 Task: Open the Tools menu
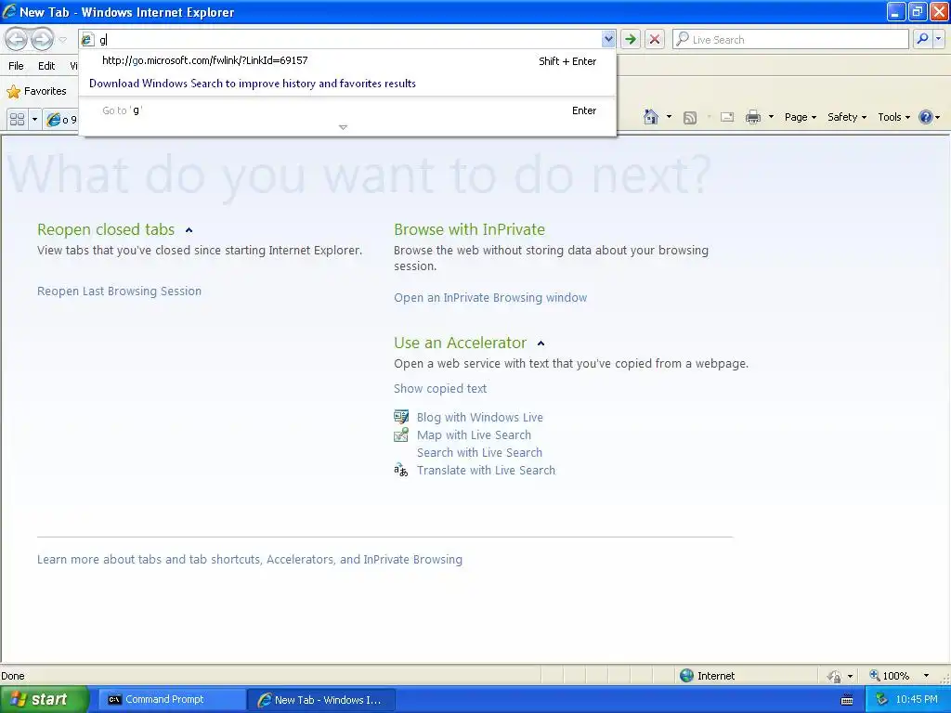click(x=893, y=118)
